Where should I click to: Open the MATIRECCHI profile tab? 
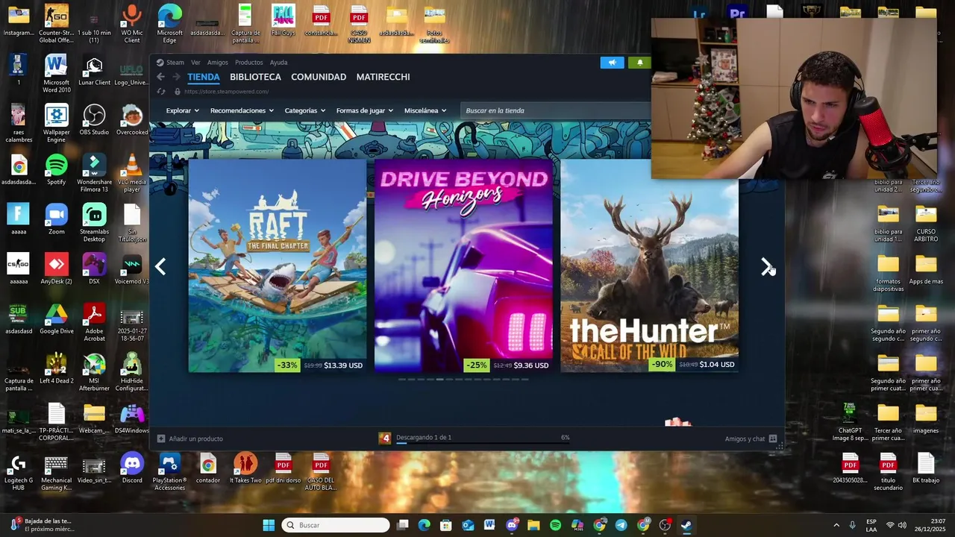tap(383, 77)
